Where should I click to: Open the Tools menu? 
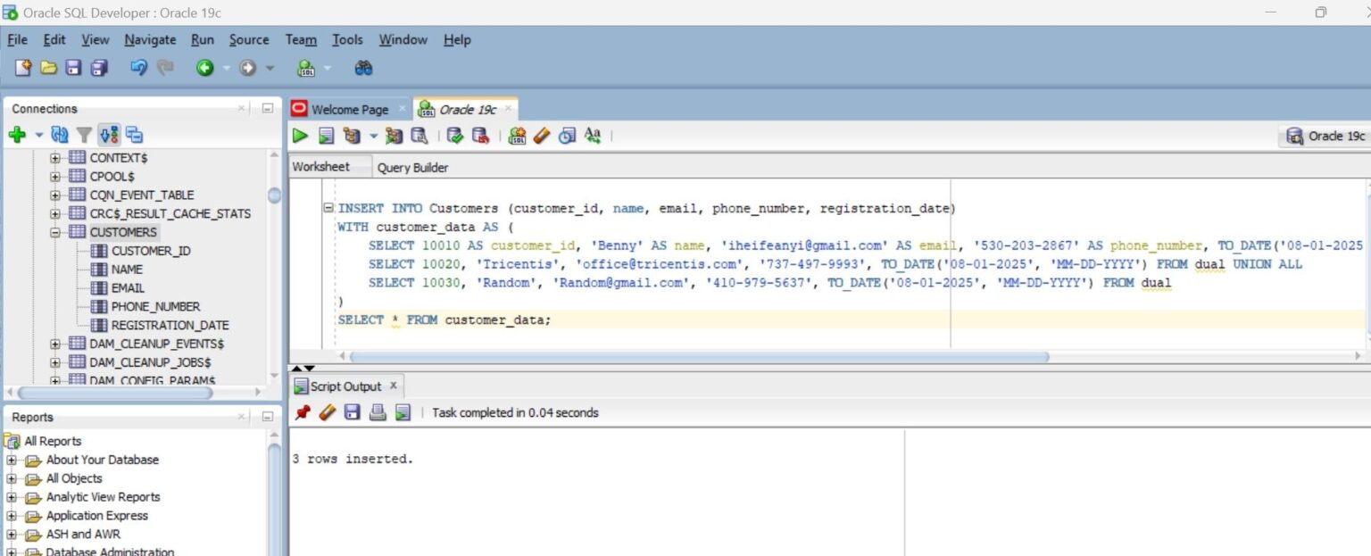pyautogui.click(x=347, y=39)
